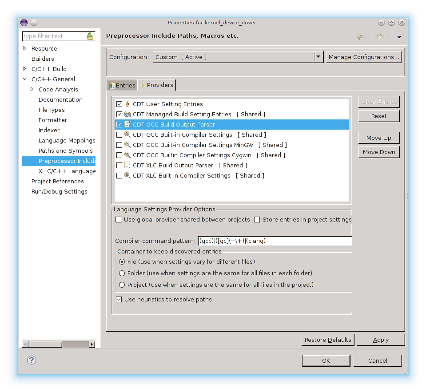Select CDT XLC Built-in Compiler Settings row
The width and height of the screenshot is (426, 392).
click(x=231, y=176)
